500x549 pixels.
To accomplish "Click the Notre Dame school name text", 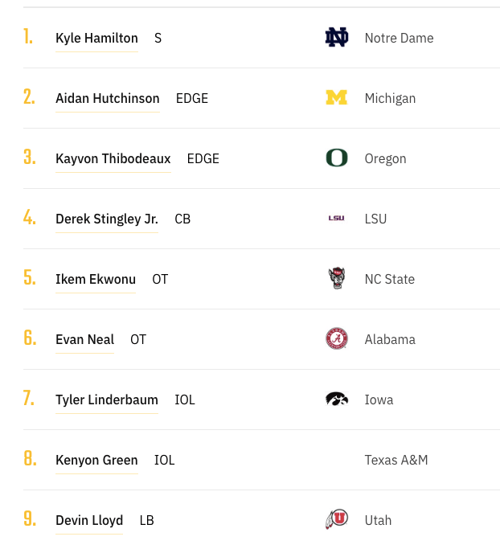I will (x=399, y=39).
